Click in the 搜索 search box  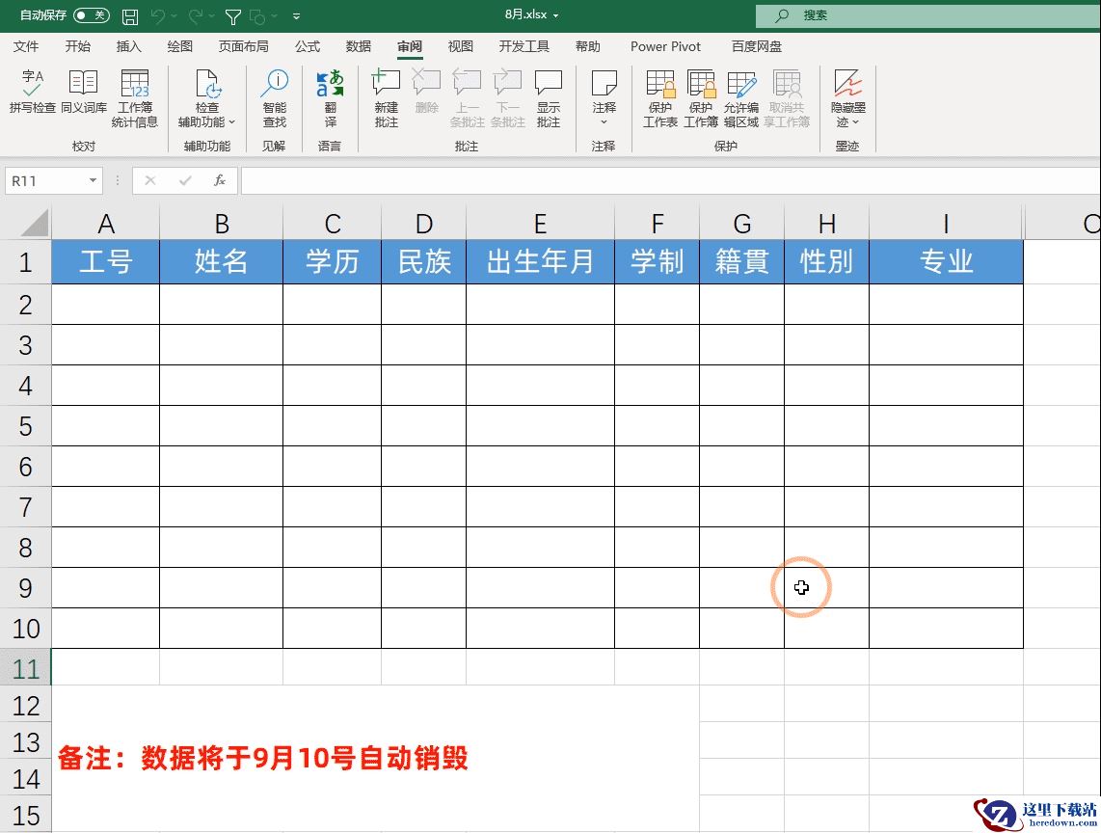928,15
